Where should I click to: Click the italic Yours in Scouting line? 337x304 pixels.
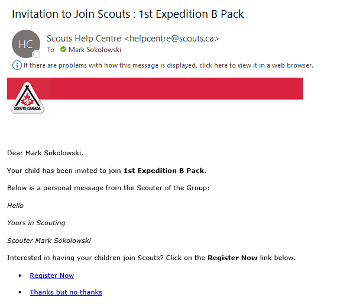coord(36,223)
